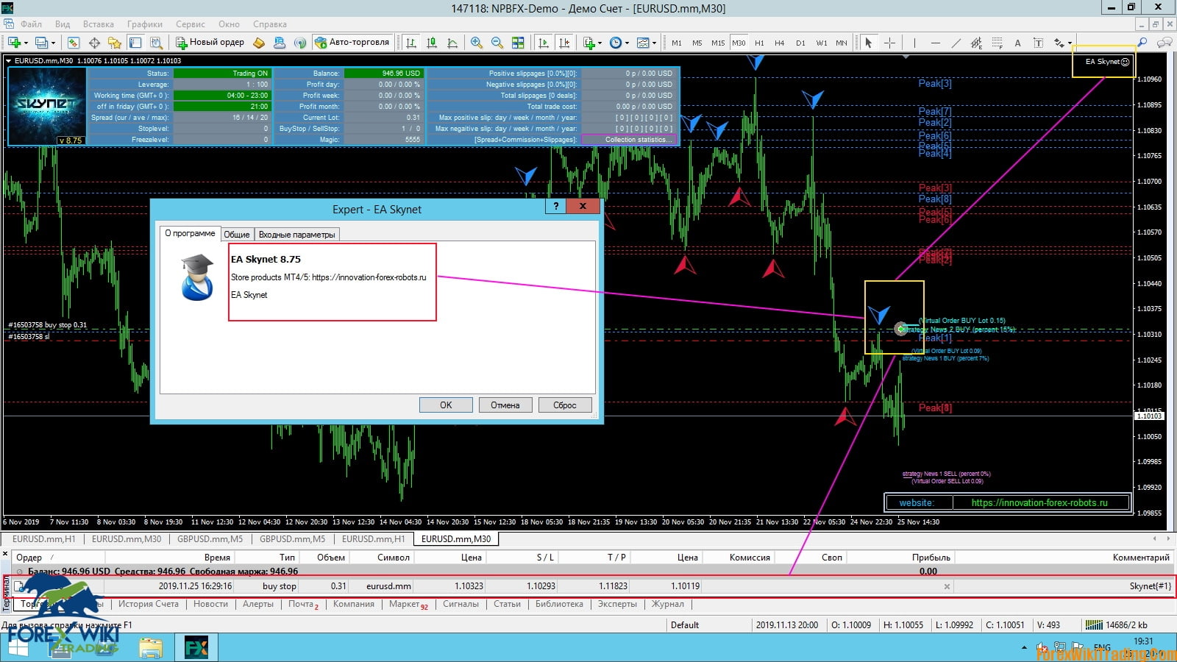Select the horizontal line tool
This screenshot has width=1177, height=662.
[x=935, y=43]
